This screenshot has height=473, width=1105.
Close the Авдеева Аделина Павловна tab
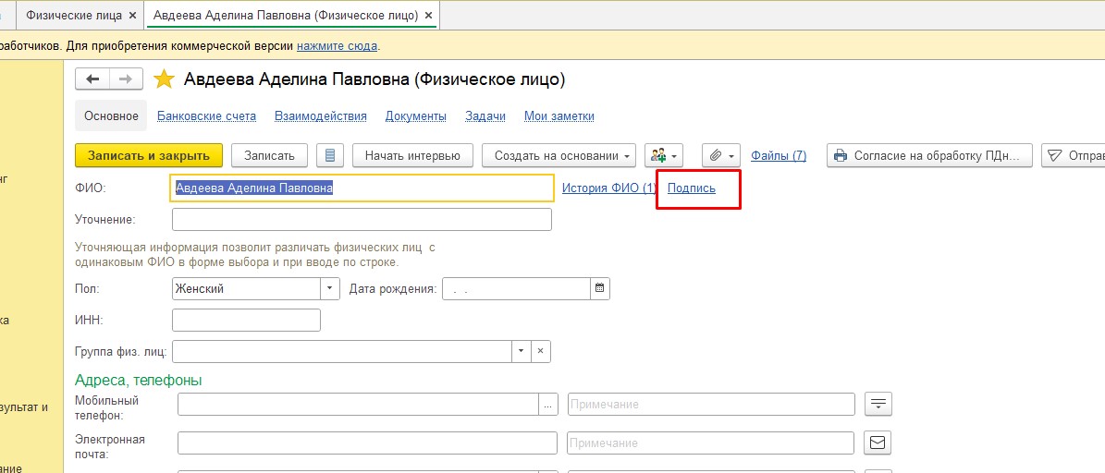[430, 16]
